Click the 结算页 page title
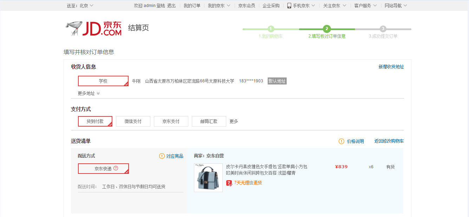The image size is (469, 217). point(138,28)
